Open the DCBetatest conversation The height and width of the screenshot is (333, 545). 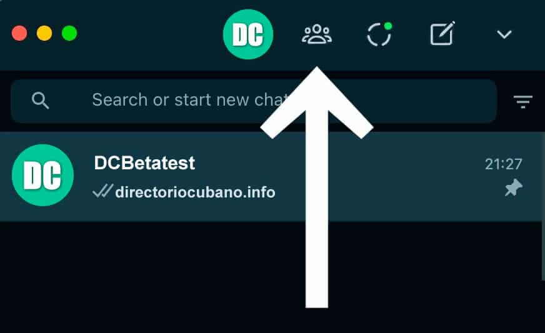pos(271,176)
